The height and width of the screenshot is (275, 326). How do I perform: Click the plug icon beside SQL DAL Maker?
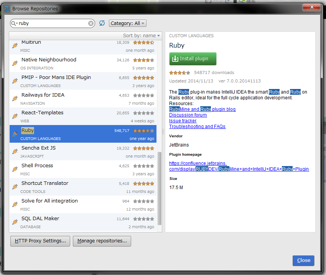pos(15,222)
